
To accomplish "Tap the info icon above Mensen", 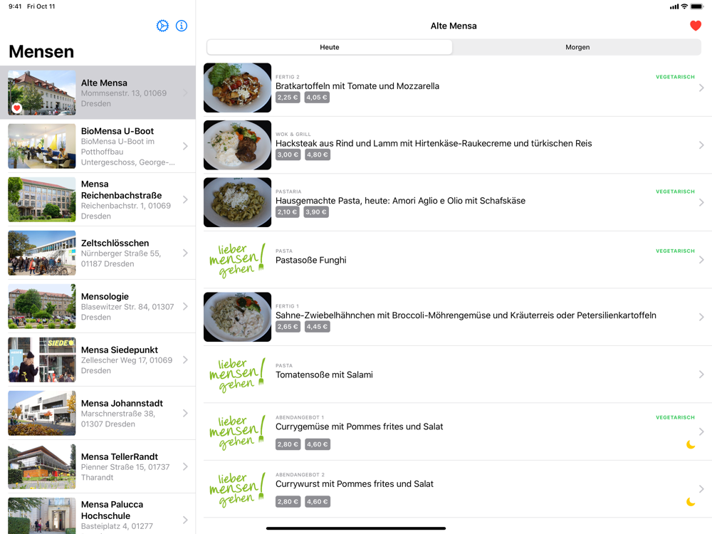I will (181, 26).
